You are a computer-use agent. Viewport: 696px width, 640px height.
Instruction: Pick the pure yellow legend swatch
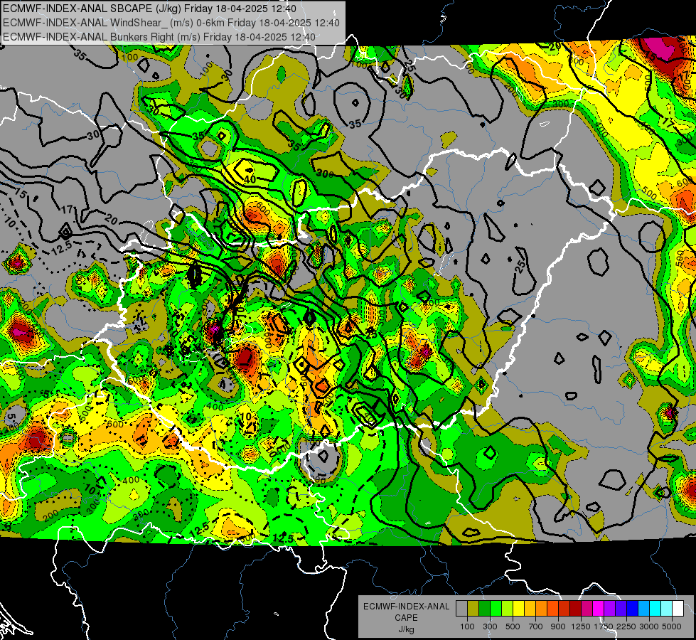click(x=518, y=609)
